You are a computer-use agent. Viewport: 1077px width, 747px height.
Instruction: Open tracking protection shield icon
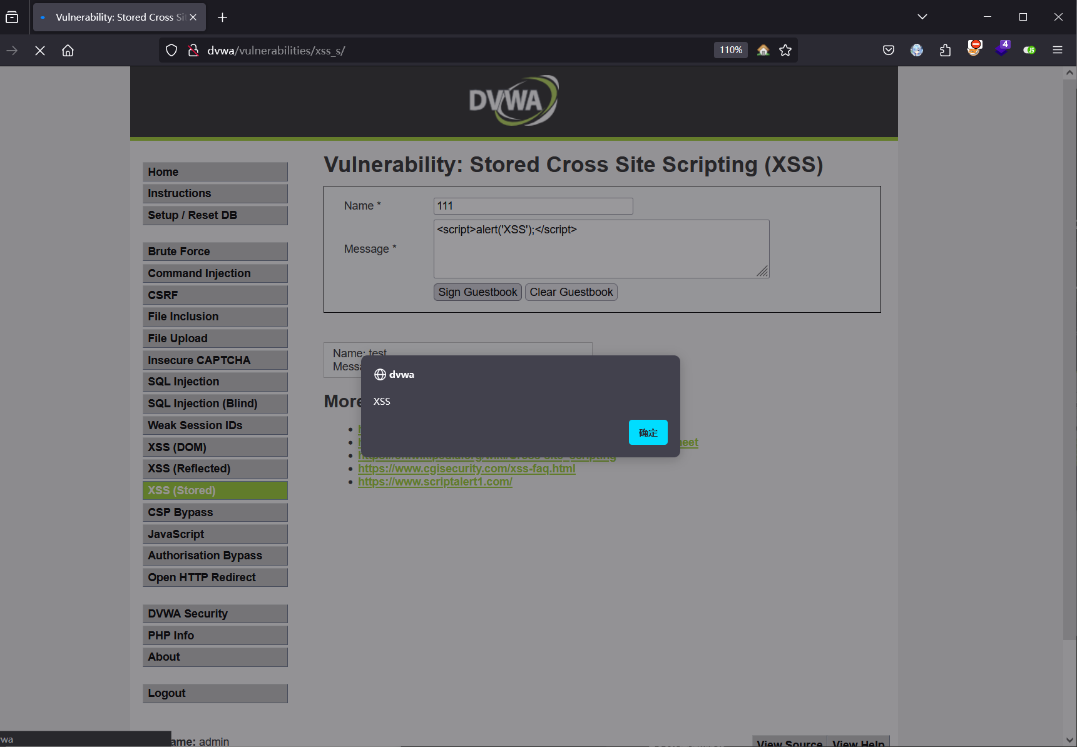click(171, 50)
